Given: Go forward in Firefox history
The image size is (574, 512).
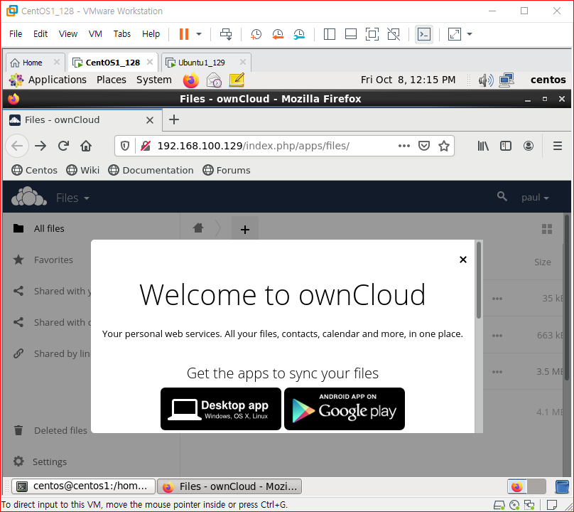Looking at the screenshot, I should [40, 146].
